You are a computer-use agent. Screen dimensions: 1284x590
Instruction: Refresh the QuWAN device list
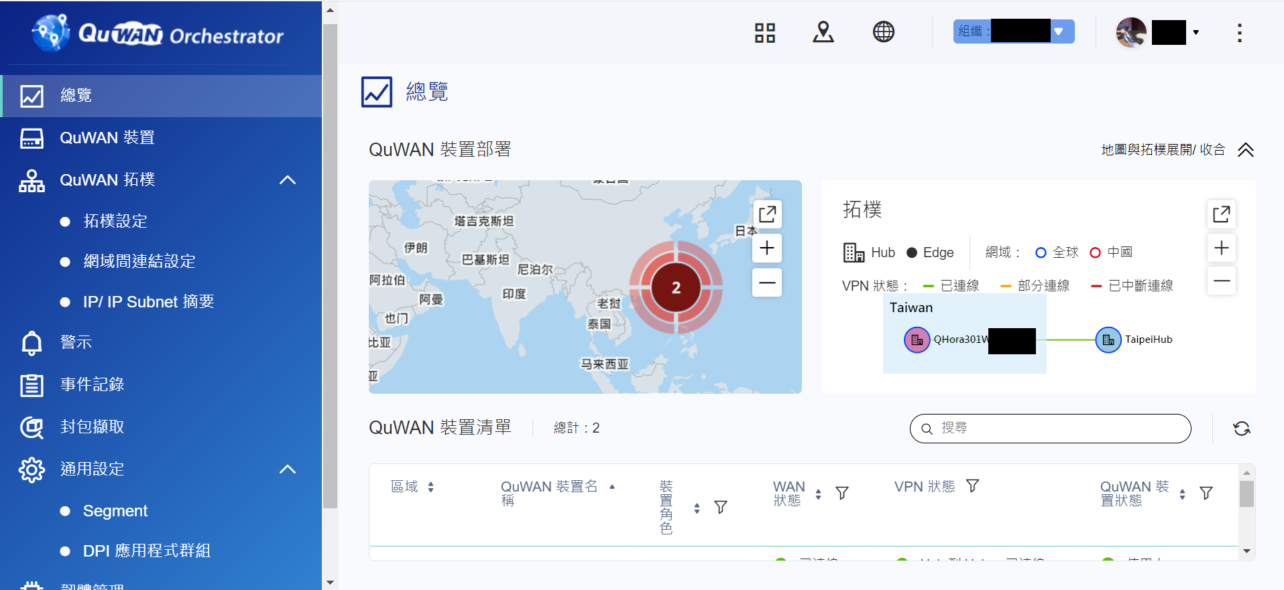pos(1242,429)
